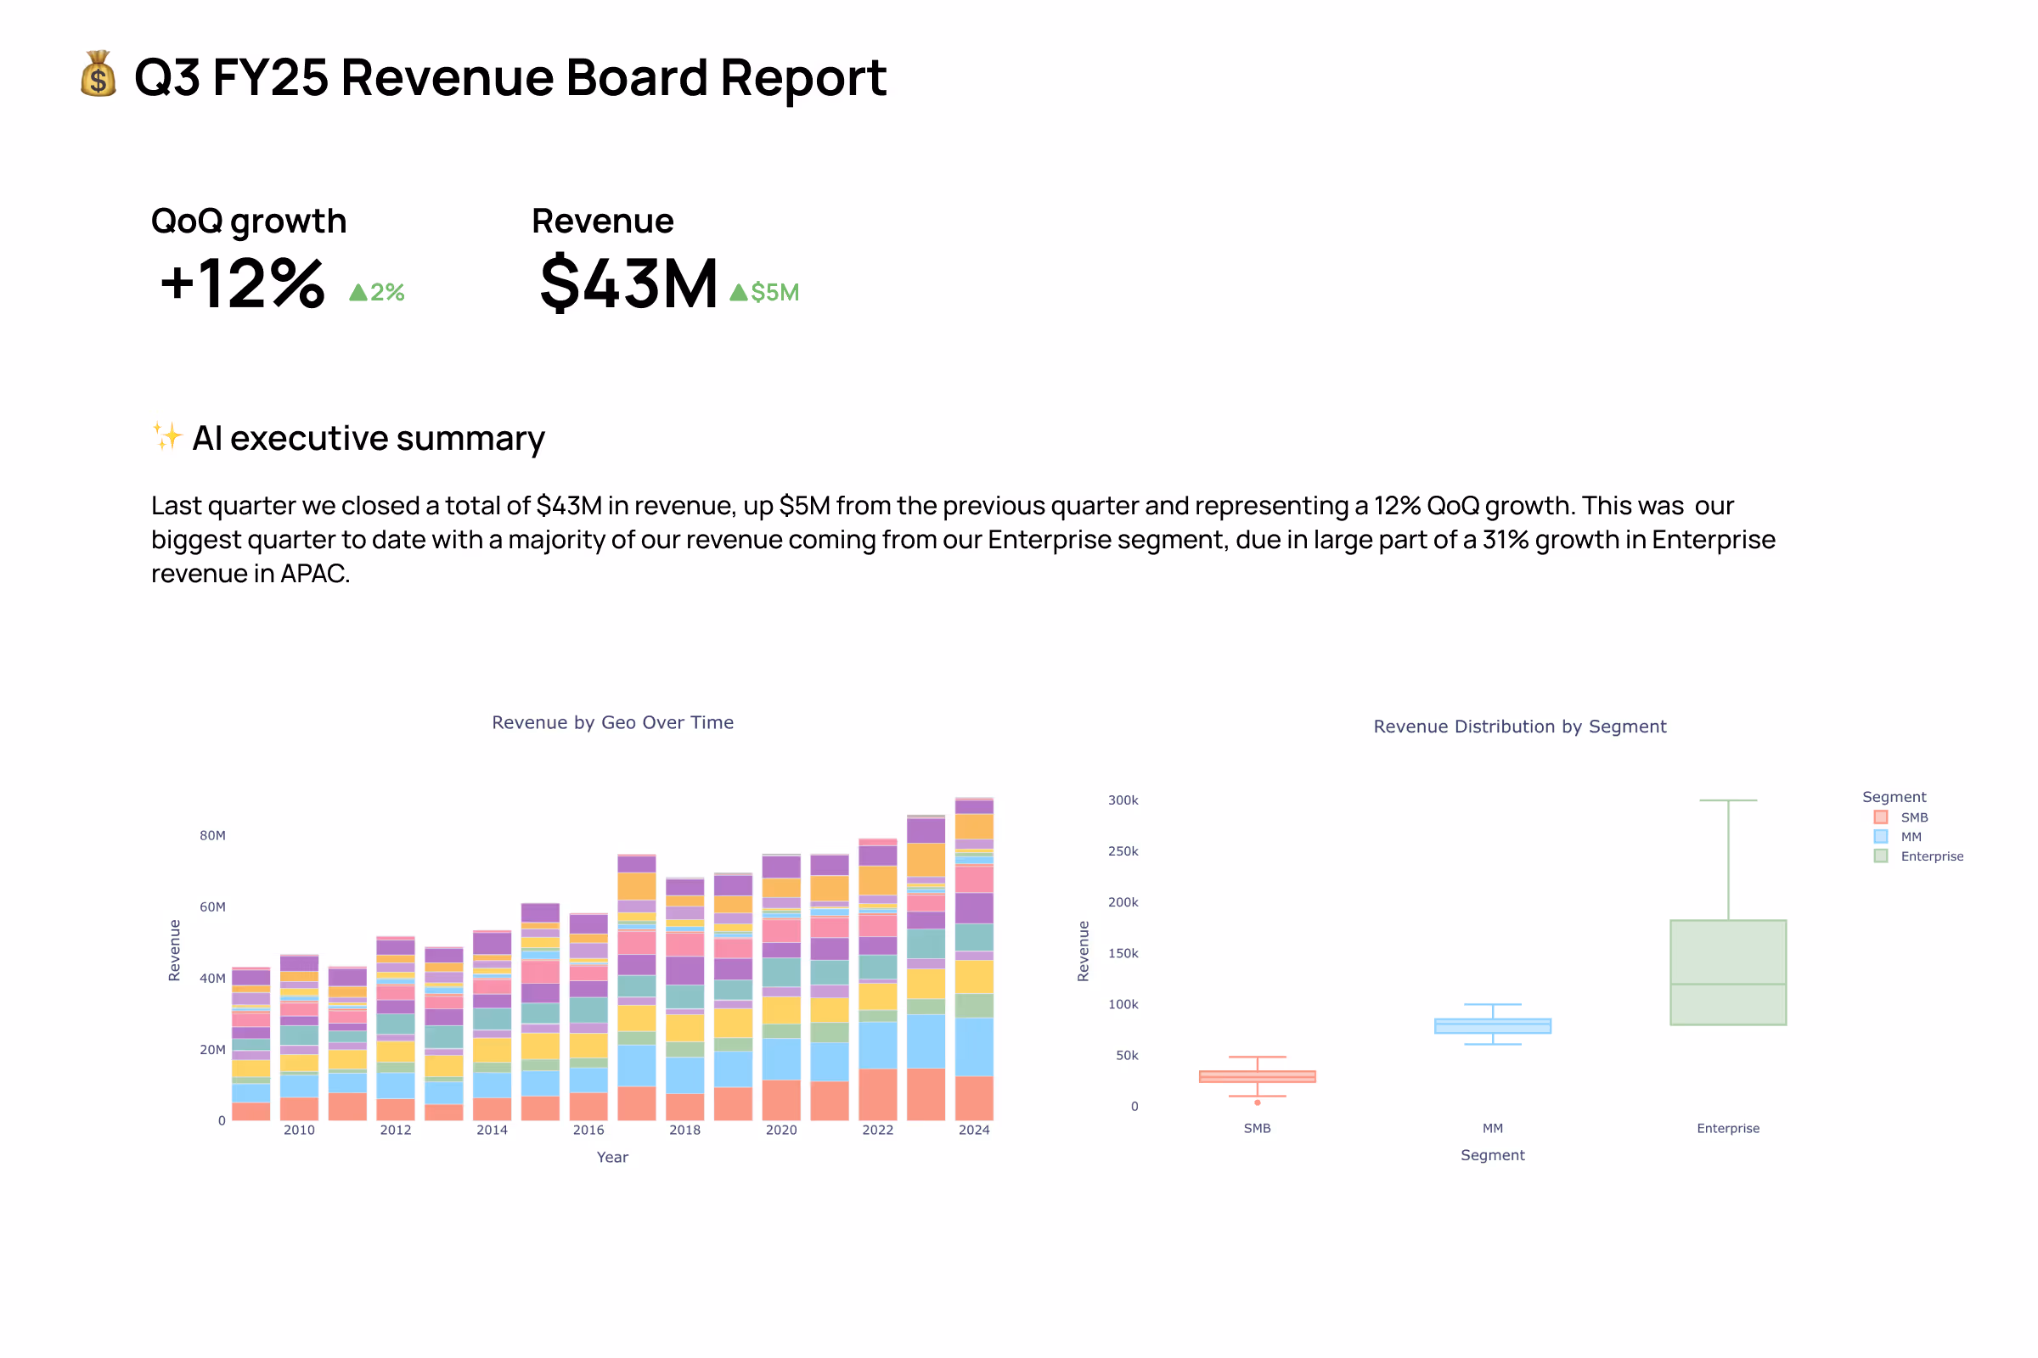Screen dimensions: 2038x1358
Task: Click the SMB outlier dot in box plot
Action: 1258,1103
